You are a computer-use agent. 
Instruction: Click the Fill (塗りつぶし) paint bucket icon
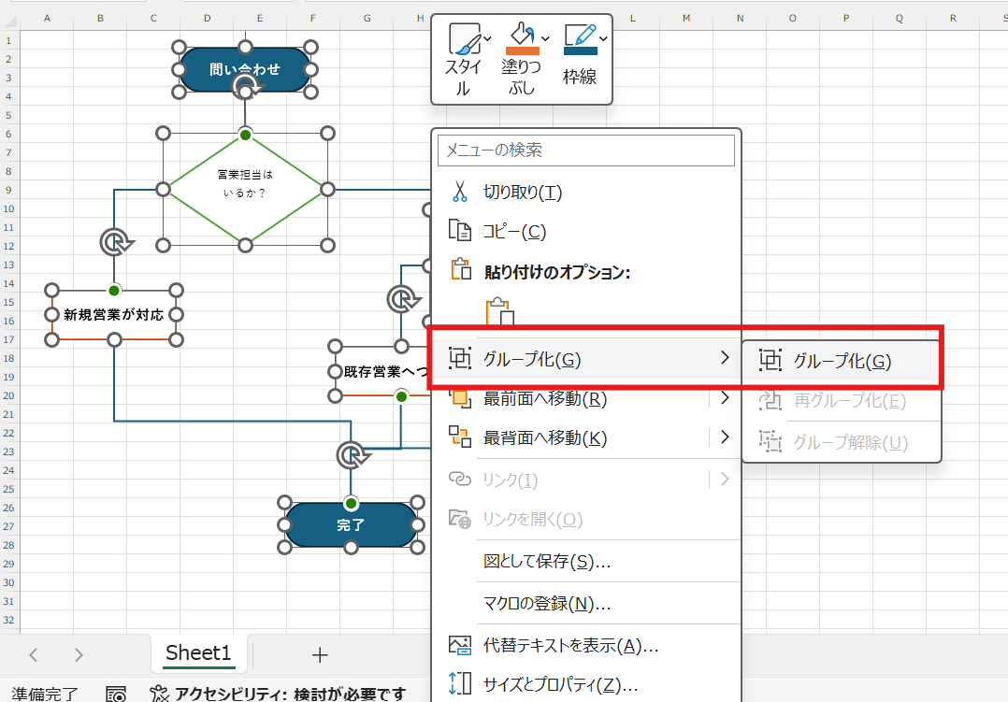(521, 36)
